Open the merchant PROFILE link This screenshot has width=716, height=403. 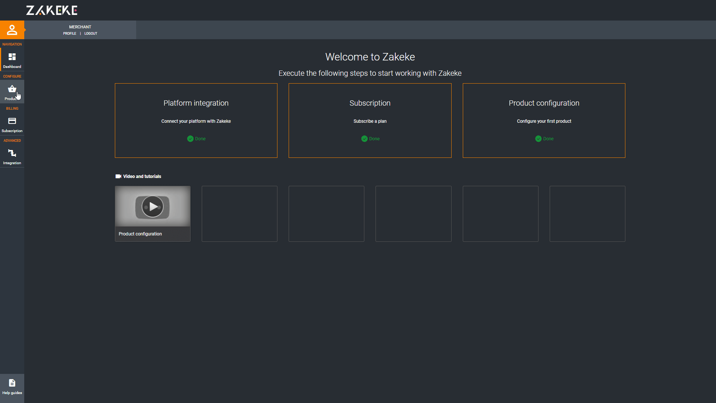pyautogui.click(x=69, y=34)
